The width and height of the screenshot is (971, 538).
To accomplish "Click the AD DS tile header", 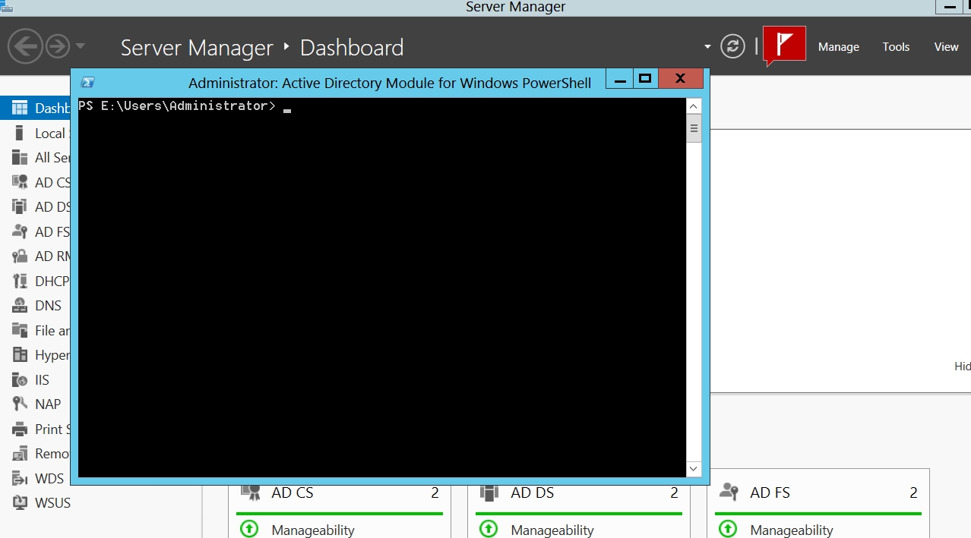I will pos(532,493).
